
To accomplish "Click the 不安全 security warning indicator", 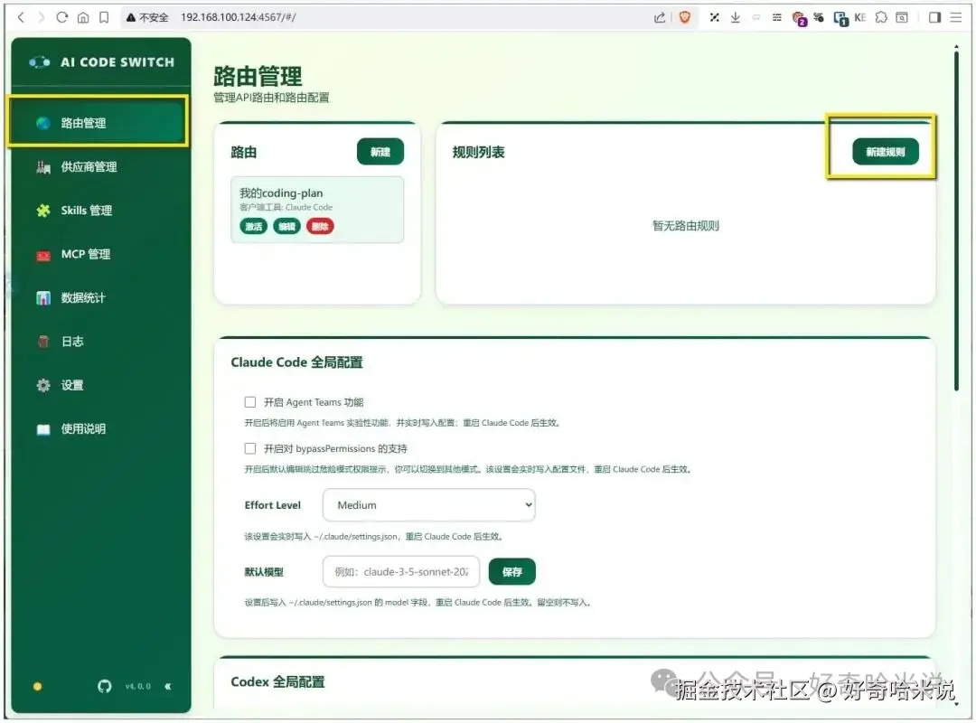I will coord(147,17).
